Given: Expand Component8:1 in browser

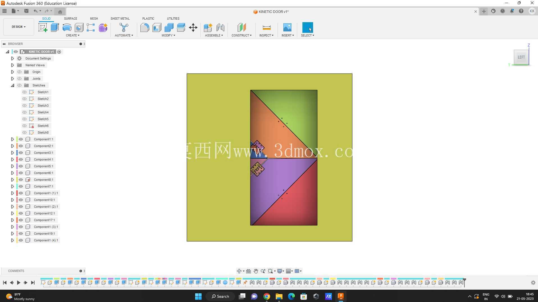Looking at the screenshot, I should coord(12,180).
